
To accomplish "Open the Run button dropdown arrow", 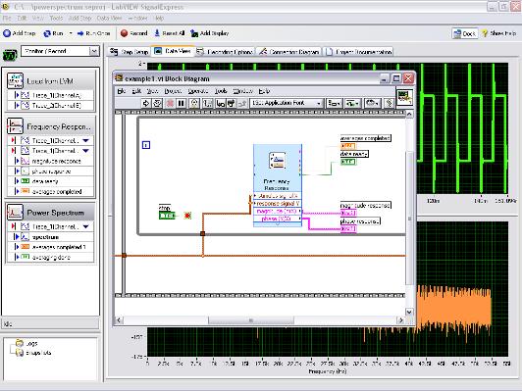I will click(71, 33).
